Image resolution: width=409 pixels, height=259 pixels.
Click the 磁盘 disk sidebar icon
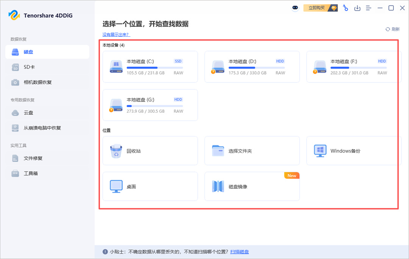click(x=15, y=52)
